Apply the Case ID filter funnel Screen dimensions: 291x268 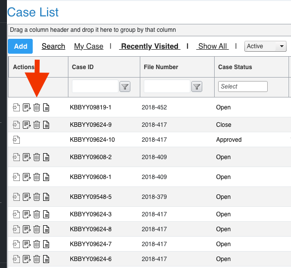[x=125, y=87]
